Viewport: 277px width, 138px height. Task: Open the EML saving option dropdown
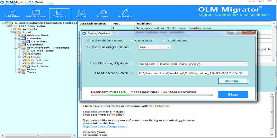coord(154,47)
